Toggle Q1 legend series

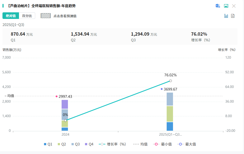(48, 144)
